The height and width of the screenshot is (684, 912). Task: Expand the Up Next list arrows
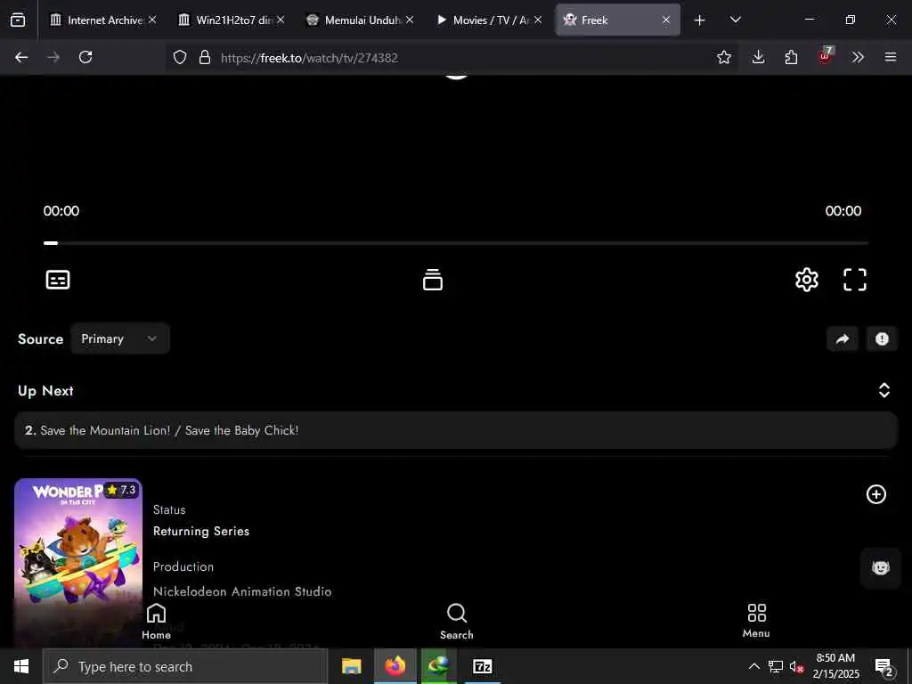883,390
